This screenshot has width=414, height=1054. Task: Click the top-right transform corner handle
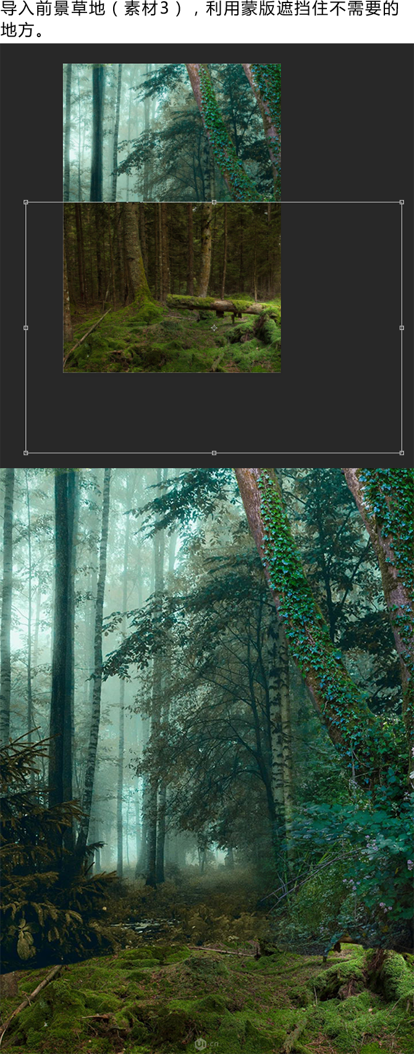[x=402, y=202]
